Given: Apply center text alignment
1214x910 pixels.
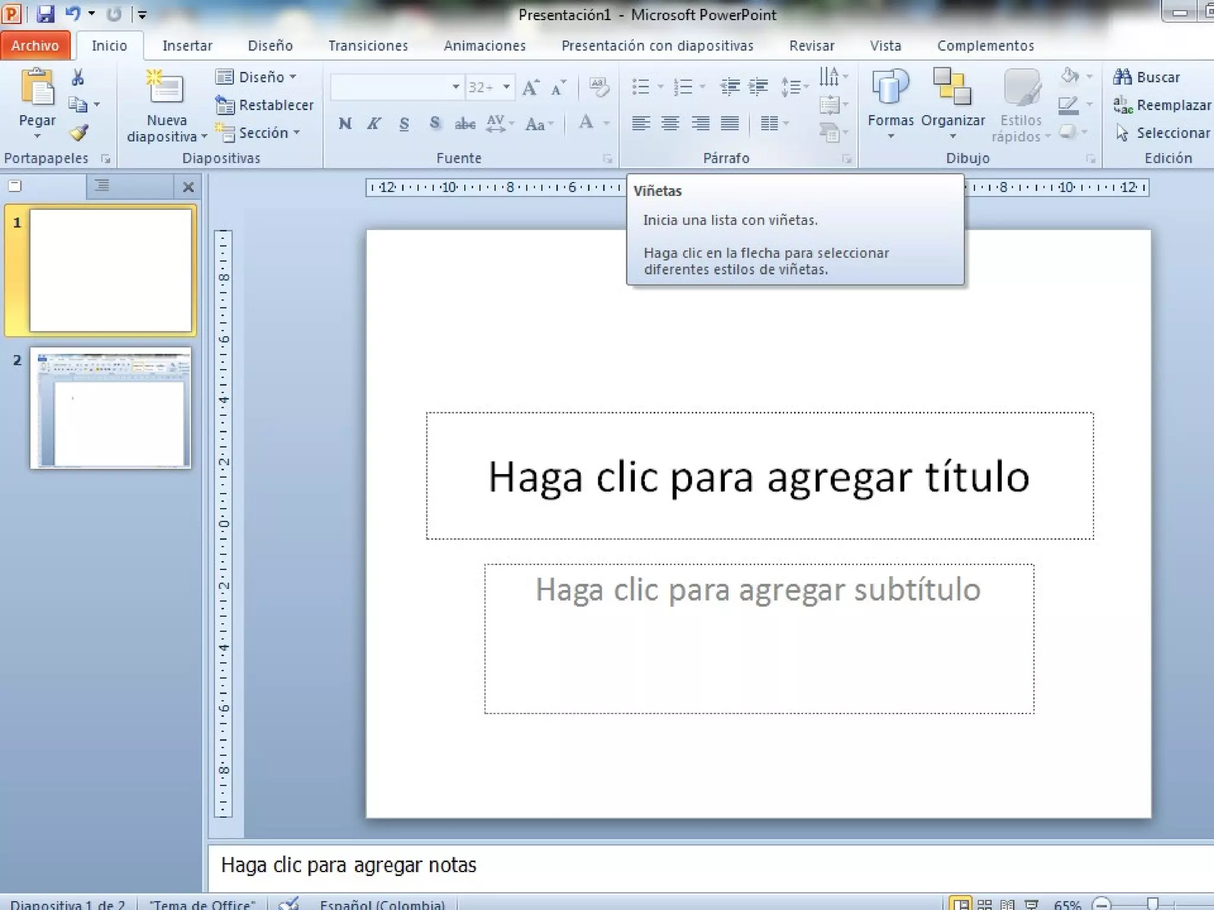Looking at the screenshot, I should pos(670,123).
